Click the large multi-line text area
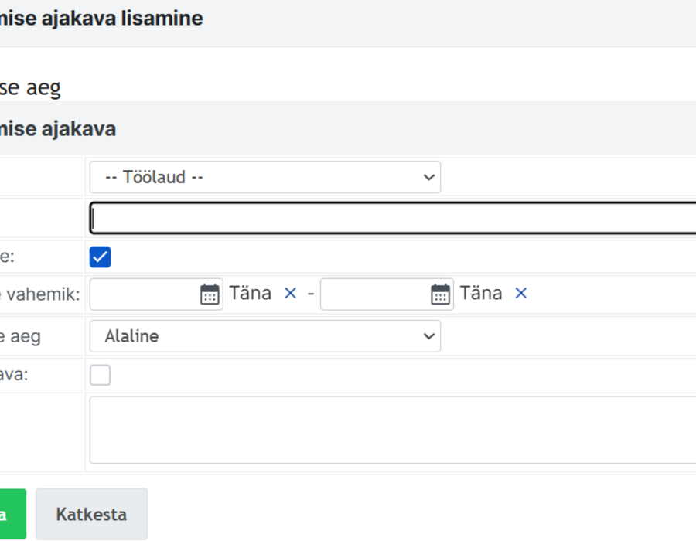696x541 pixels. point(393,430)
